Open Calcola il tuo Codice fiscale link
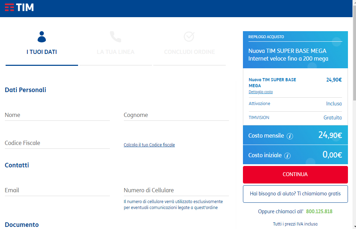 149,145
